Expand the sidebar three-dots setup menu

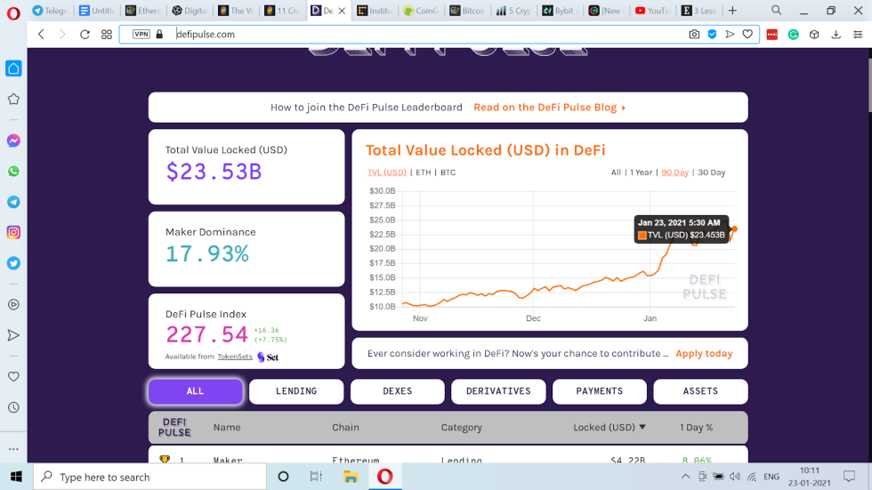click(x=13, y=449)
